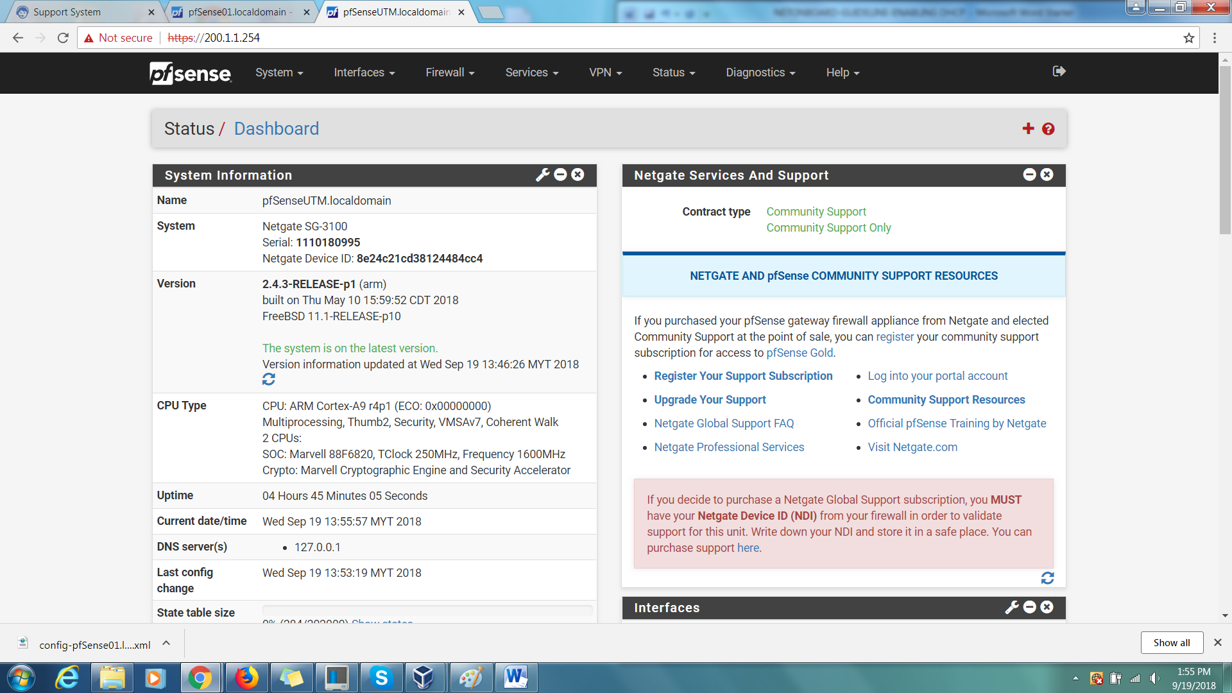Click the logout icon in navbar
This screenshot has height=693, width=1232.
[x=1059, y=71]
